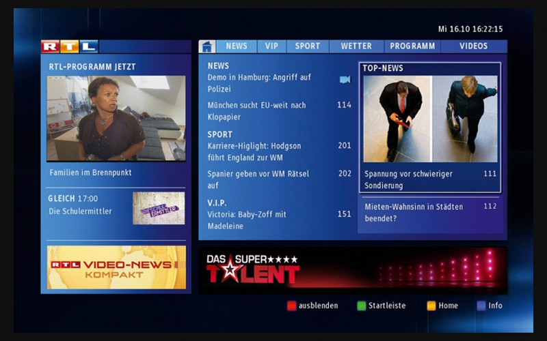Click Die Schulermittler text
Image resolution: width=547 pixels, height=341 pixels.
80,211
